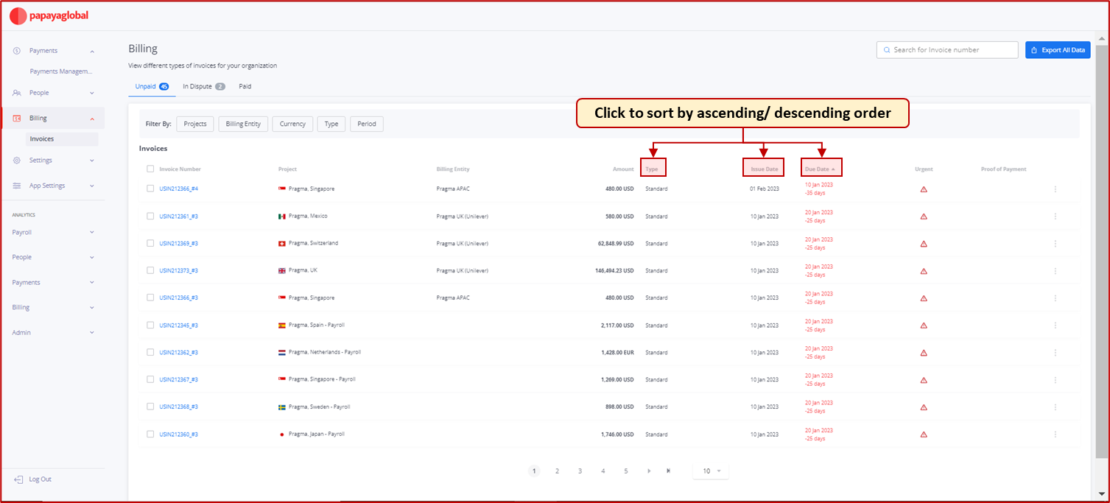
Task: Select the People icon in the sidebar
Action: pos(16,92)
